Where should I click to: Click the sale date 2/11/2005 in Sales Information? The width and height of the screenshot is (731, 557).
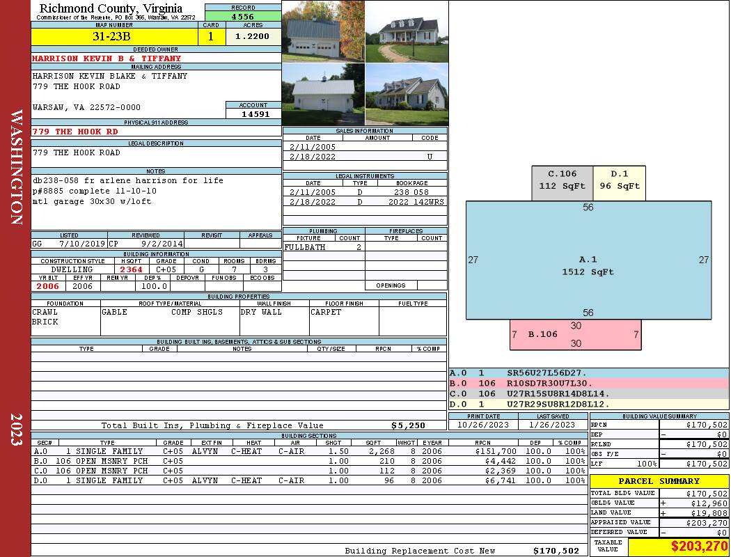tap(313, 147)
